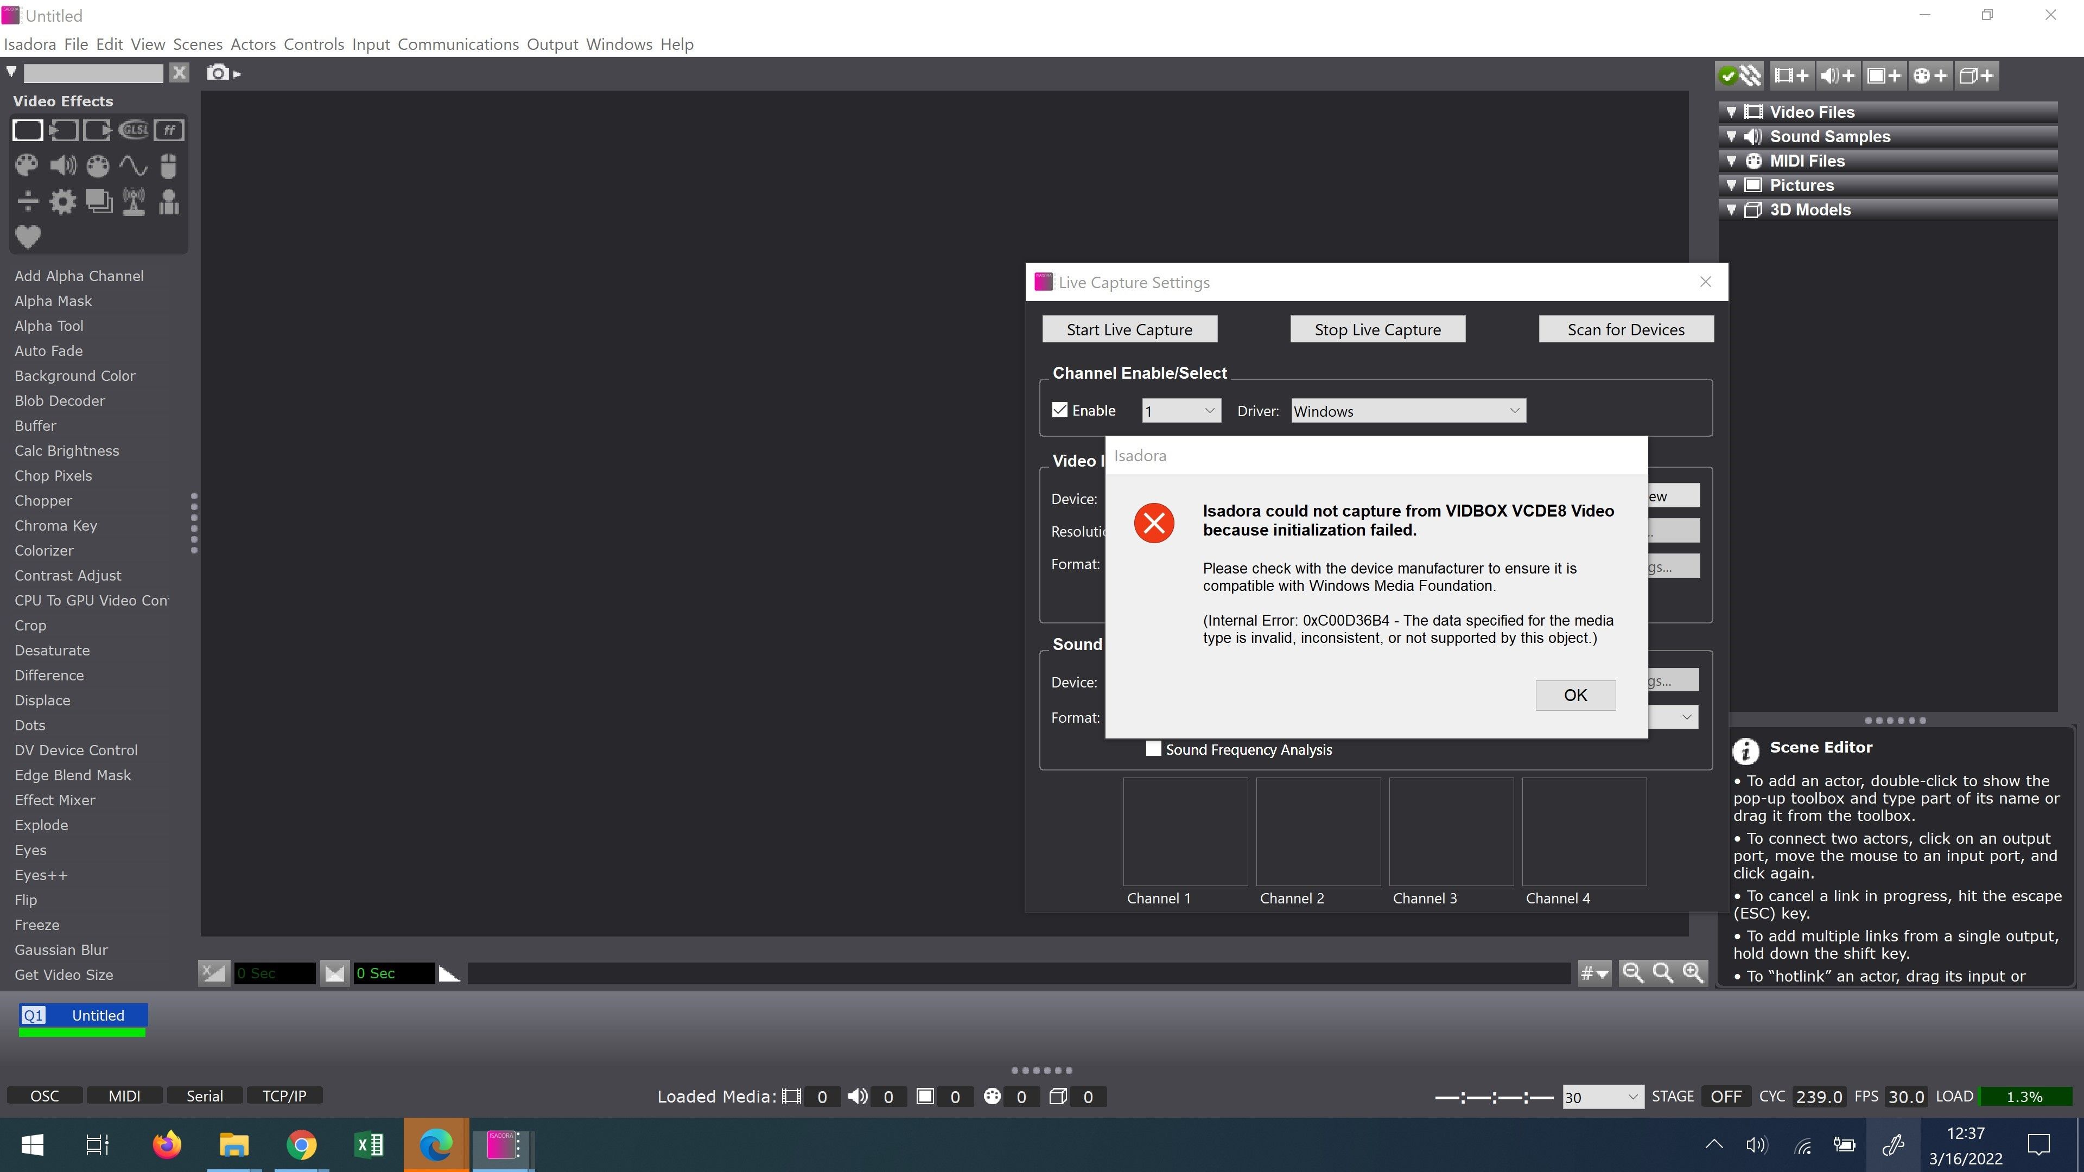Open the Communications menu

coord(458,44)
